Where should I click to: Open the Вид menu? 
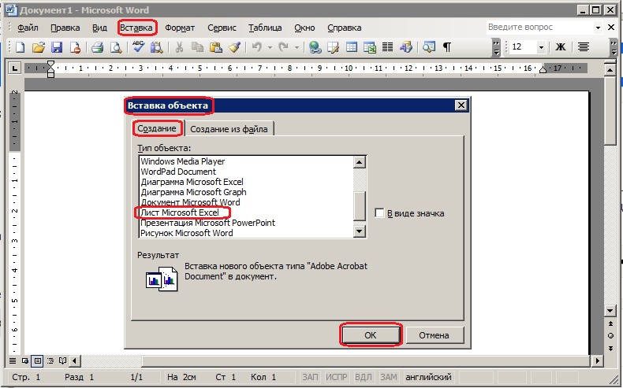[x=99, y=28]
